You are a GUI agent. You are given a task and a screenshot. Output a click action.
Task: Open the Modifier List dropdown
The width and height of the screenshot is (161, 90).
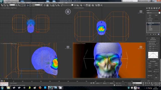(x=153, y=13)
